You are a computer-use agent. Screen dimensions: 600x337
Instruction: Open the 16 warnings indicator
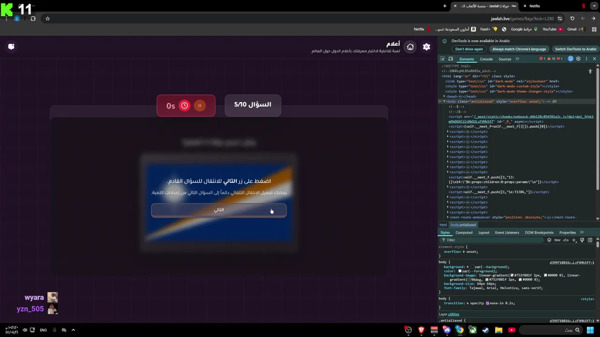point(551,59)
